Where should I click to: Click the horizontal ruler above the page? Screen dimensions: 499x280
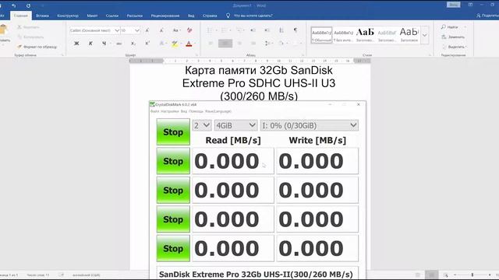click(x=249, y=61)
